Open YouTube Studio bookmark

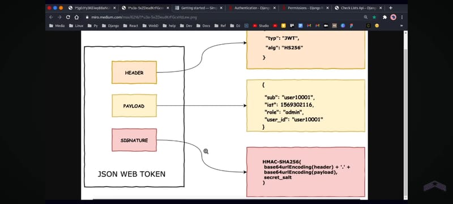coord(261,25)
